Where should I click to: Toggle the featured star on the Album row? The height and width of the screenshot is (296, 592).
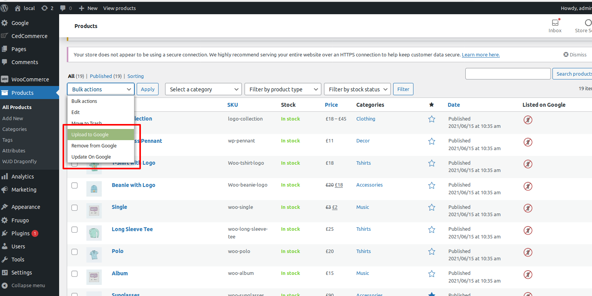click(432, 274)
